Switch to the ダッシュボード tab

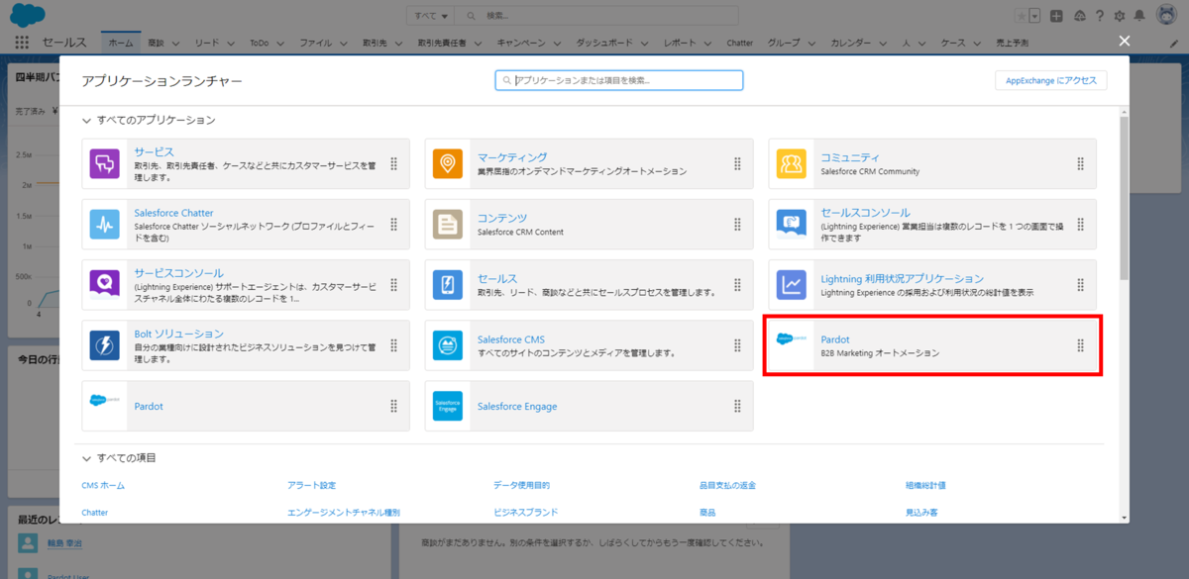pos(605,44)
